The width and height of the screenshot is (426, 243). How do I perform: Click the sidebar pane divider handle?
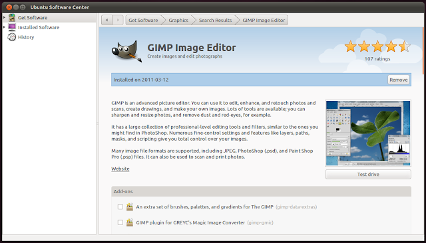[x=98, y=123]
